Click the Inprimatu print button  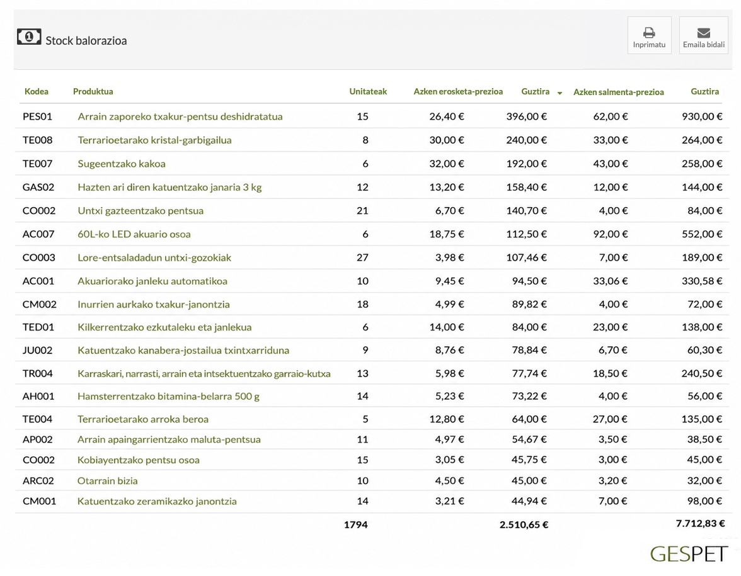coord(649,35)
